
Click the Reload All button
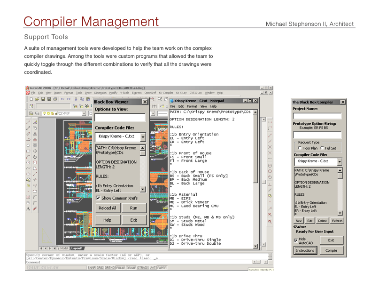[107, 208]
